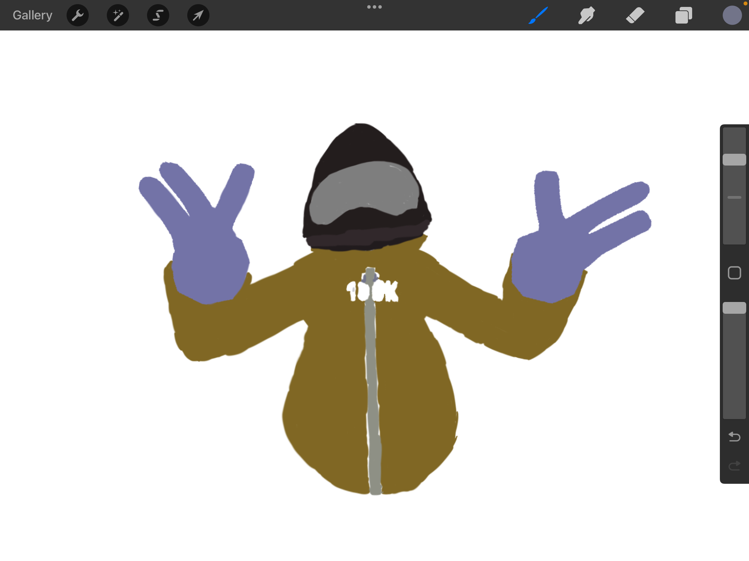Select the Eraser tool
This screenshot has width=749, height=561.
[x=635, y=15]
